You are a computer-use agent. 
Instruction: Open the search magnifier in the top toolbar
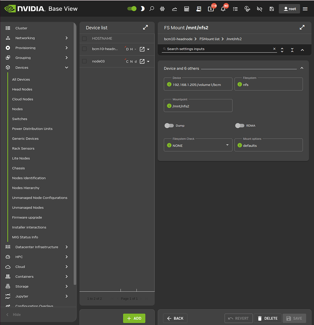152,9
